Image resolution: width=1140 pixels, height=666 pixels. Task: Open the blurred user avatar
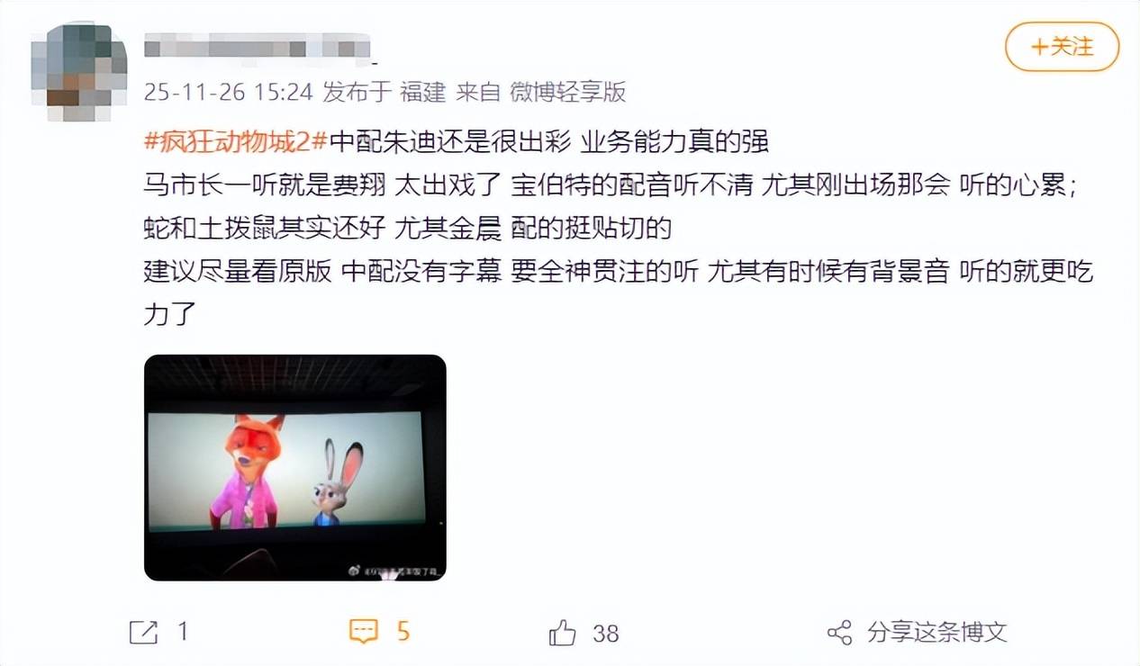click(x=78, y=72)
